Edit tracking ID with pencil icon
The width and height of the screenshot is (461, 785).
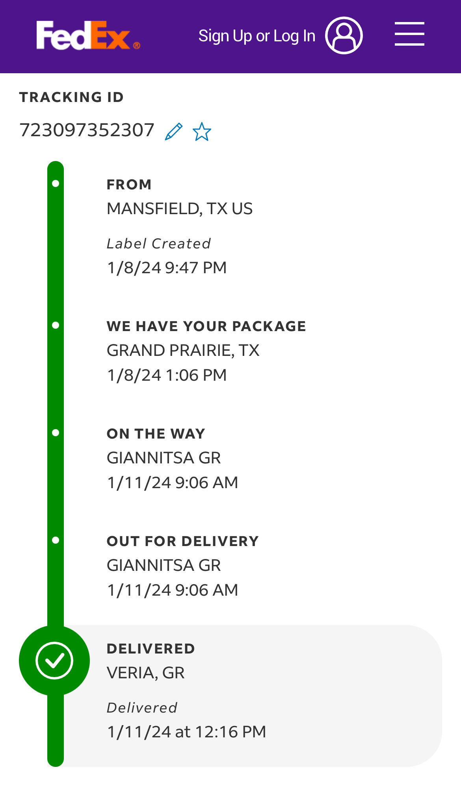(174, 131)
